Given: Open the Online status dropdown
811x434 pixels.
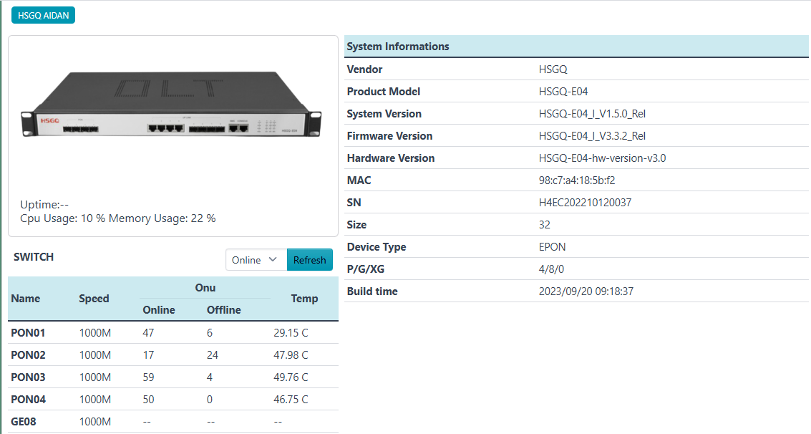Looking at the screenshot, I should (x=256, y=260).
